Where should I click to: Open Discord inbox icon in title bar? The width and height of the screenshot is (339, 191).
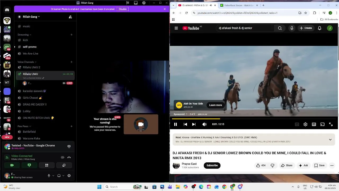pyautogui.click(x=136, y=3)
